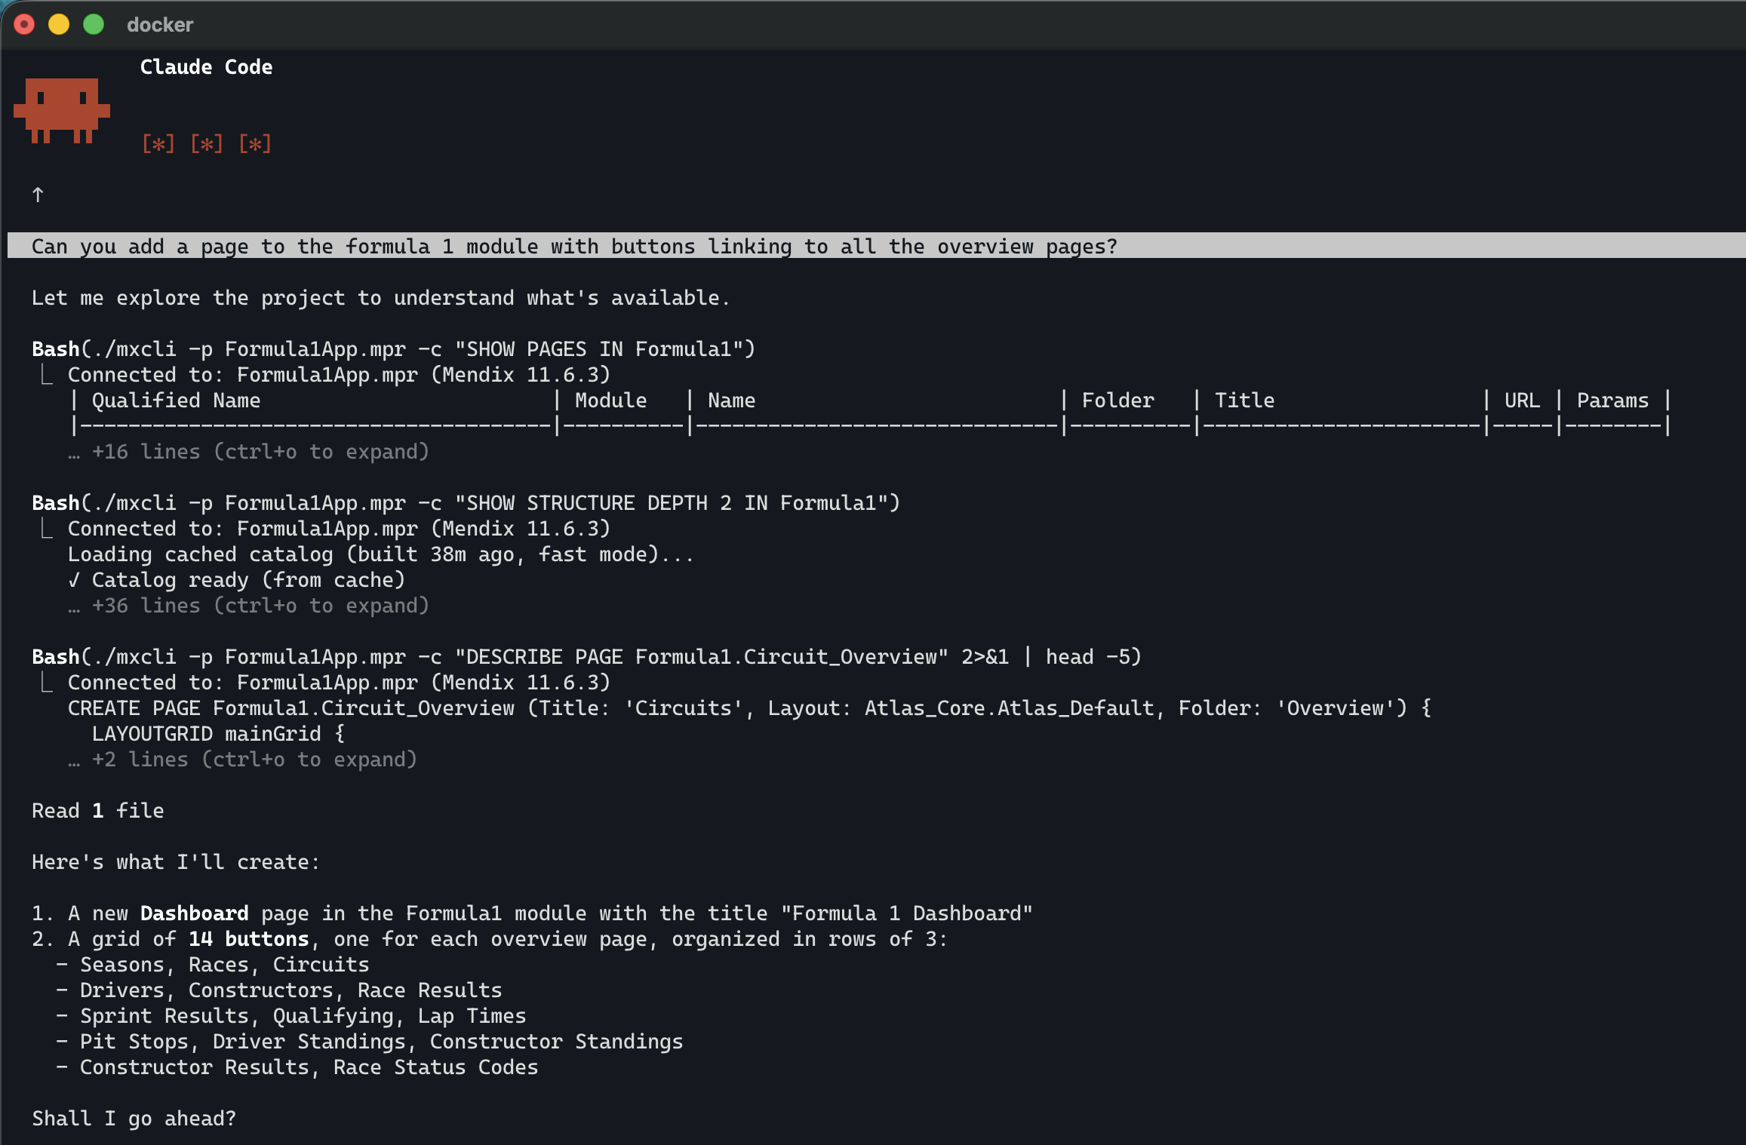
Task: Click the '✓ Catalog ready (from cache)' line
Action: point(237,580)
